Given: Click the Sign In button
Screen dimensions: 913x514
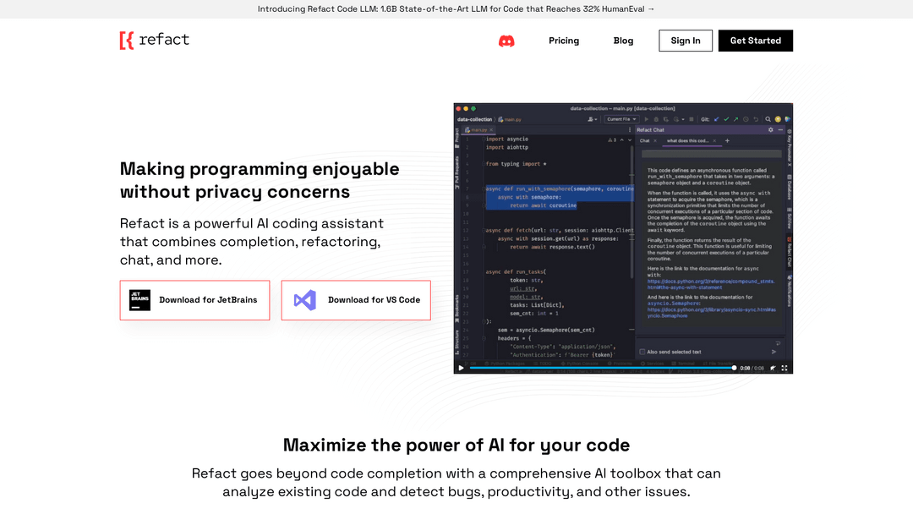Looking at the screenshot, I should (x=686, y=41).
